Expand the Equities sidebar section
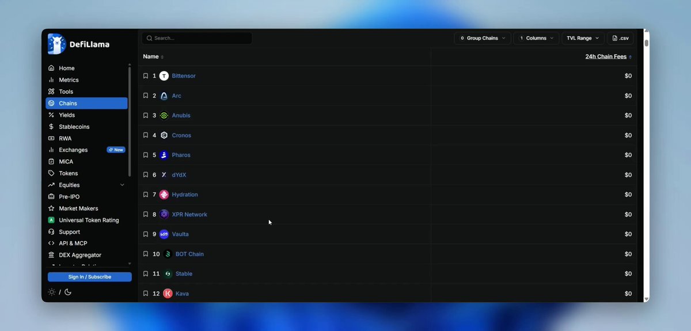Image resolution: width=691 pixels, height=331 pixels. pyautogui.click(x=122, y=185)
